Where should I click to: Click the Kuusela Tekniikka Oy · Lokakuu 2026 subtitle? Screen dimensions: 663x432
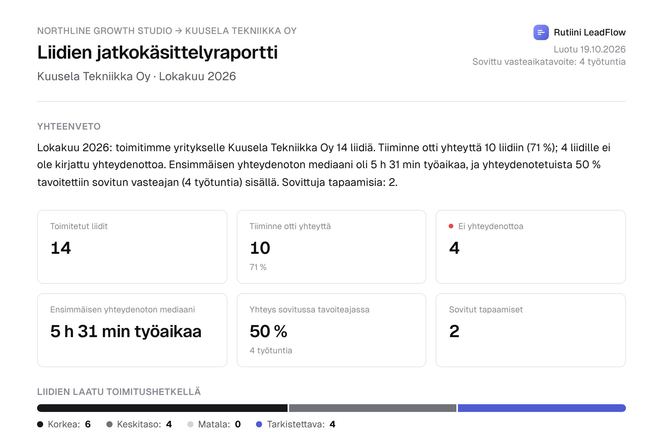[136, 76]
